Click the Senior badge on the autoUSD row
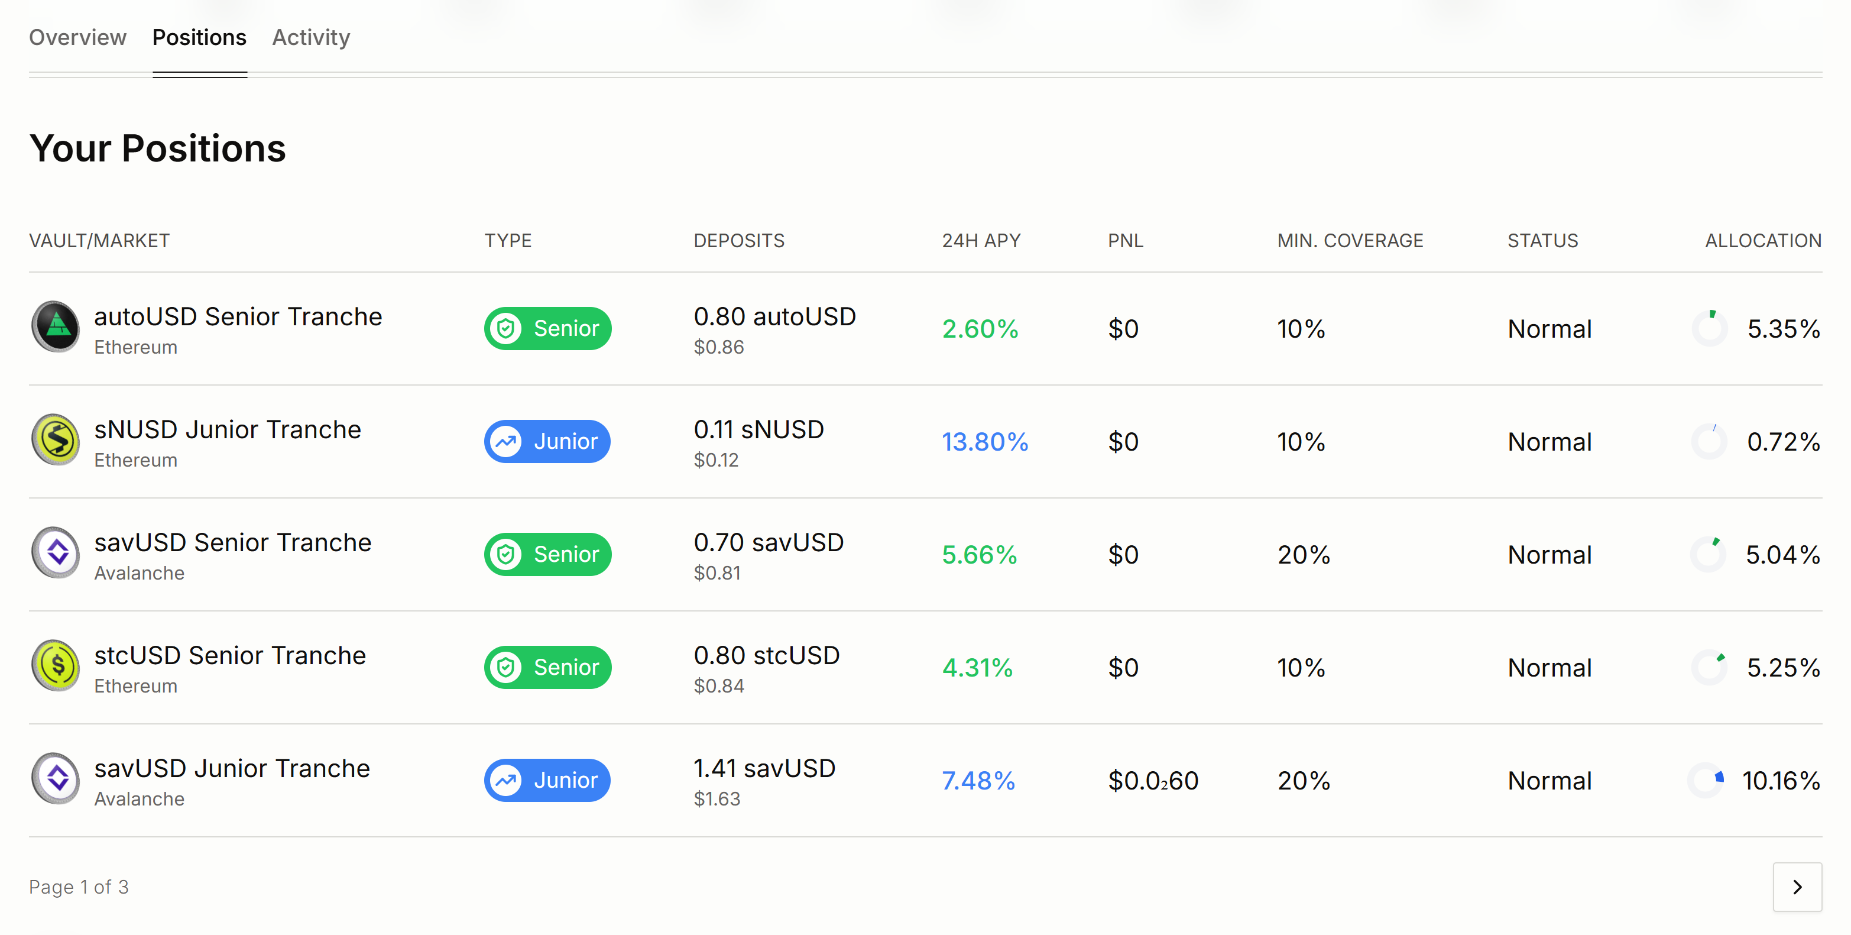The width and height of the screenshot is (1851, 935). [547, 328]
